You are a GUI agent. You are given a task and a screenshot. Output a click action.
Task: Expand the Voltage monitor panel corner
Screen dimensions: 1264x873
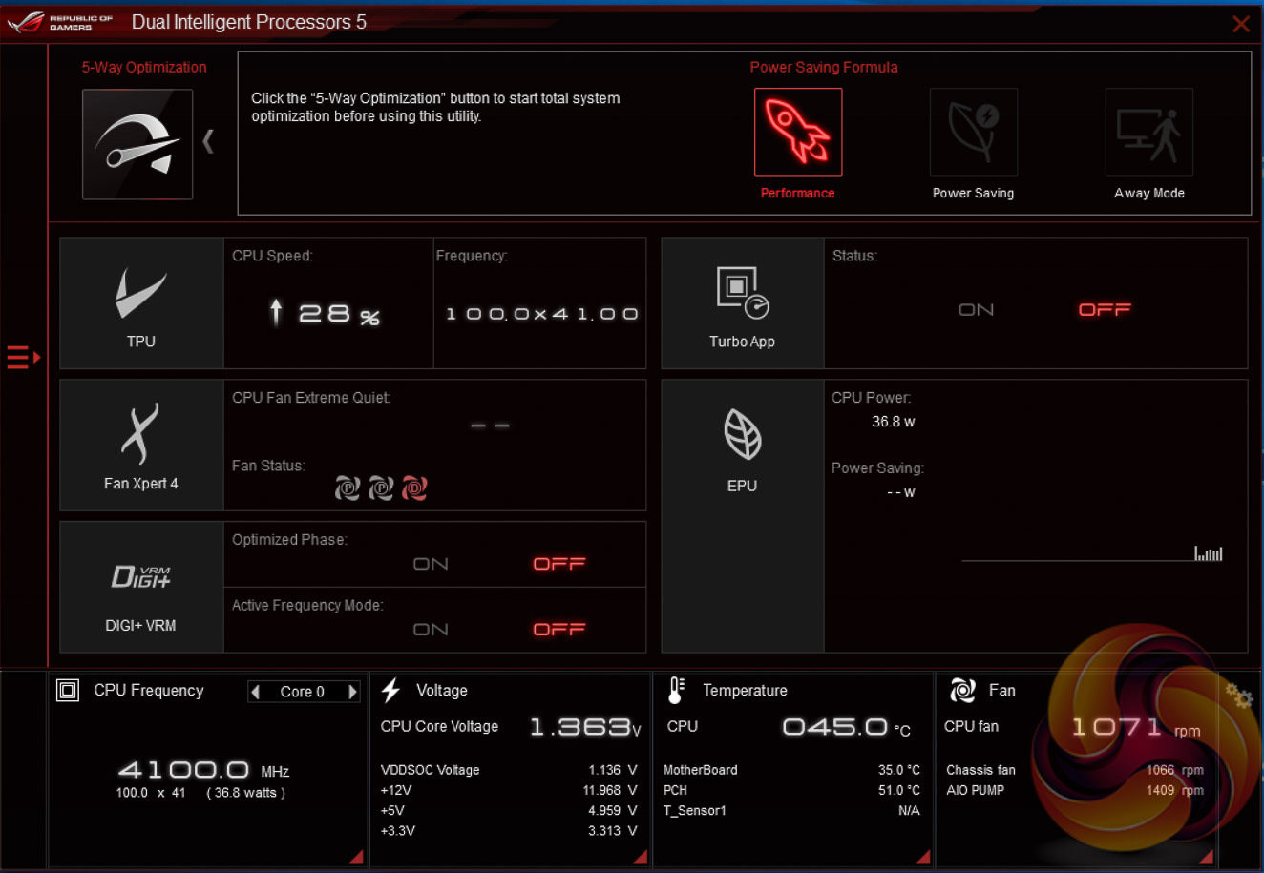tap(639, 857)
